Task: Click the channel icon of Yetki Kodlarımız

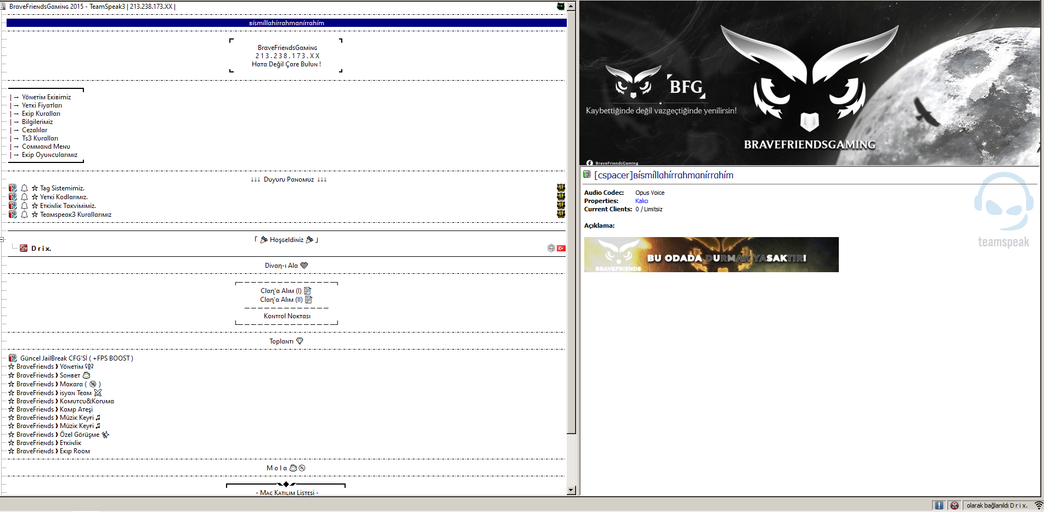Action: coord(13,197)
